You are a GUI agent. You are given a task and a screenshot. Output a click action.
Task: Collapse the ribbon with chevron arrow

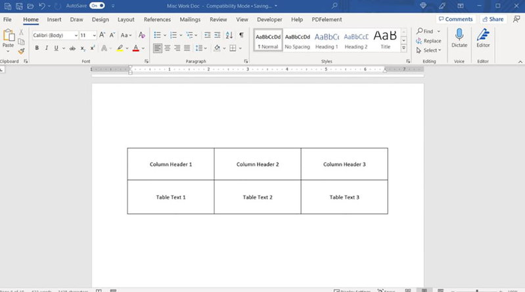click(x=520, y=62)
